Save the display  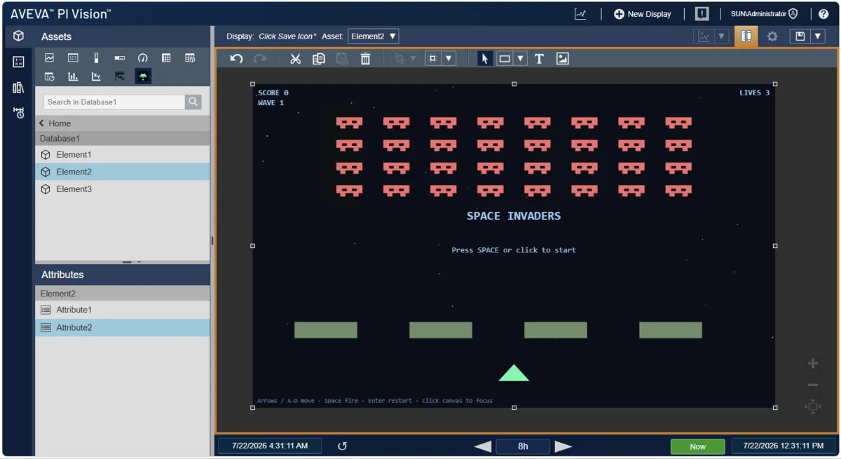coord(800,36)
